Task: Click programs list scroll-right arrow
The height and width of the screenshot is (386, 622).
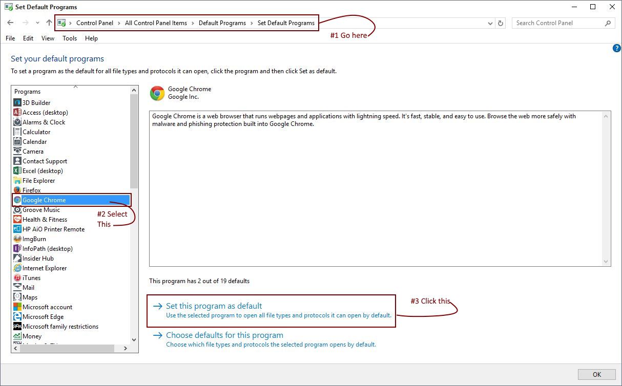Action: click(x=126, y=348)
